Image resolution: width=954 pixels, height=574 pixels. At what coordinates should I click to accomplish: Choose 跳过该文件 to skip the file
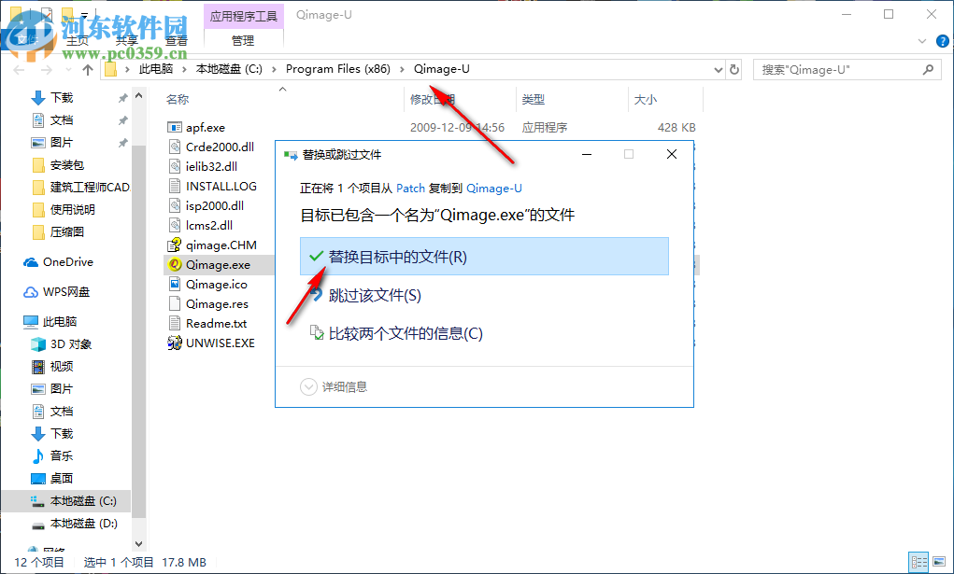374,297
